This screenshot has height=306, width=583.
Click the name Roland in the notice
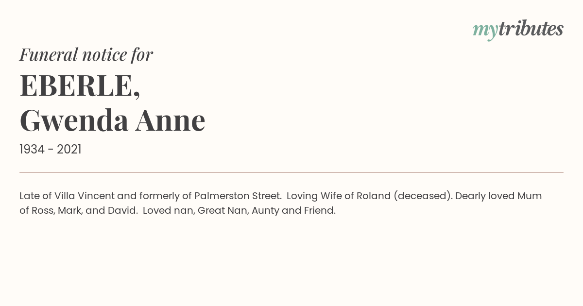coord(374,196)
